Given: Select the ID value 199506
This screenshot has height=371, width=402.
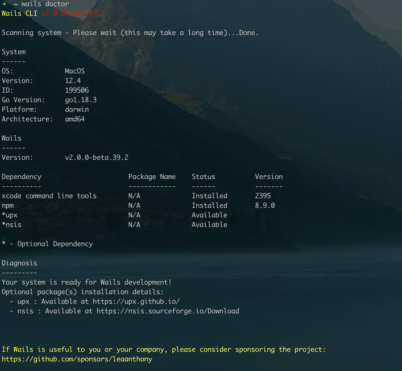Looking at the screenshot, I should 77,90.
